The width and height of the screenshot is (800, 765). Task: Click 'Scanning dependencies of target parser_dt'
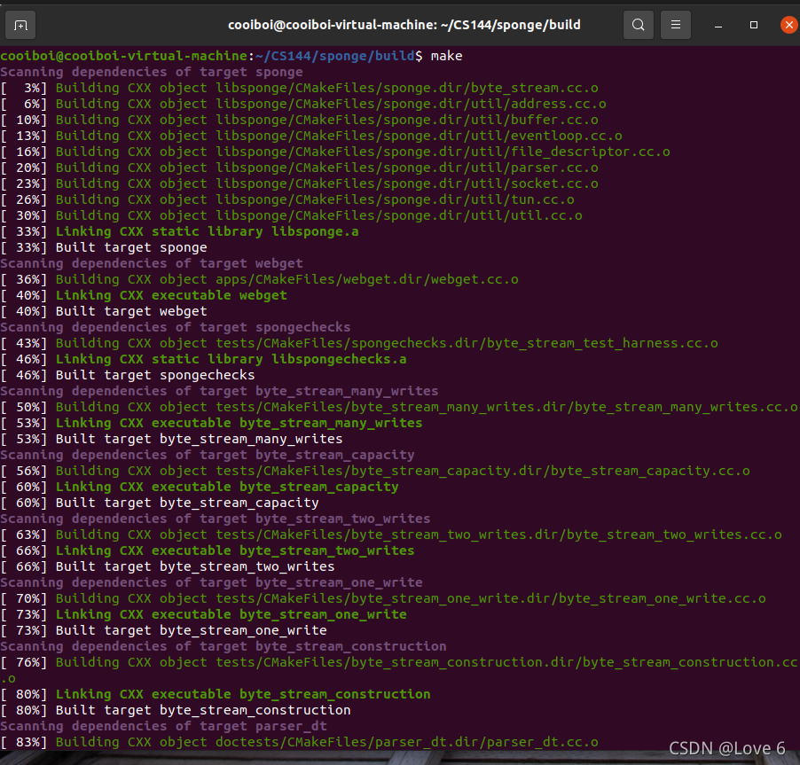coord(163,726)
